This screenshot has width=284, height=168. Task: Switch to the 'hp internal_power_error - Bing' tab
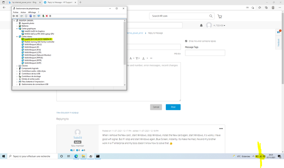24,2
